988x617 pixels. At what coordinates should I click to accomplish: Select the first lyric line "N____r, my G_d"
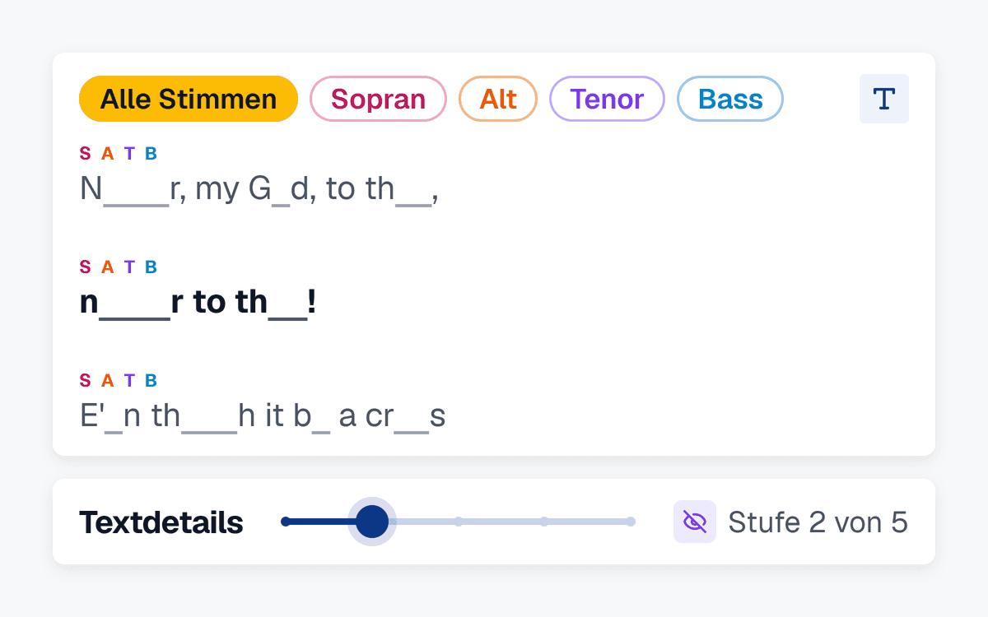[259, 189]
